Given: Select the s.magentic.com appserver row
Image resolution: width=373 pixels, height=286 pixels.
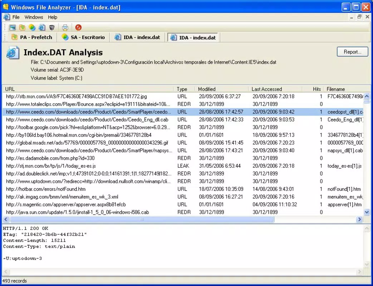Looking at the screenshot, I should 183,204.
